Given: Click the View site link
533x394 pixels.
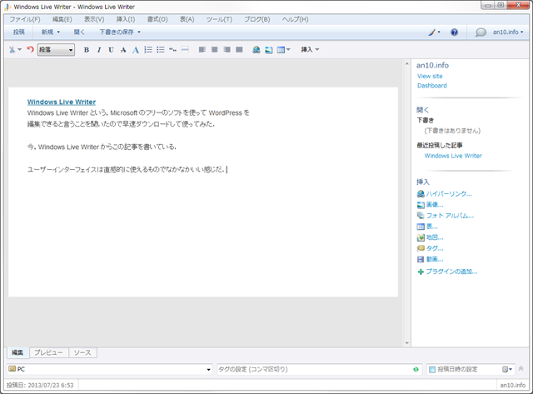Looking at the screenshot, I should click(x=430, y=76).
